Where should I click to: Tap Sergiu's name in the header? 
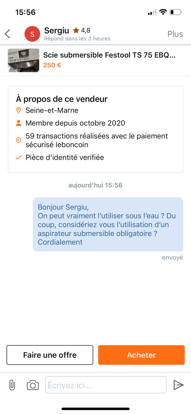pos(57,30)
